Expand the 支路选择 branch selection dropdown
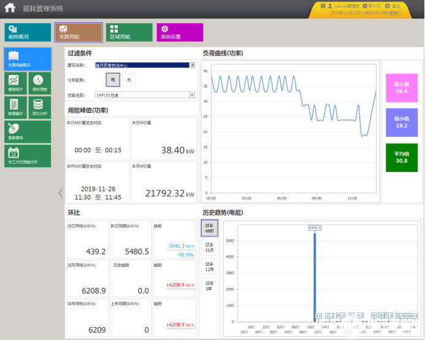 pyautogui.click(x=193, y=95)
